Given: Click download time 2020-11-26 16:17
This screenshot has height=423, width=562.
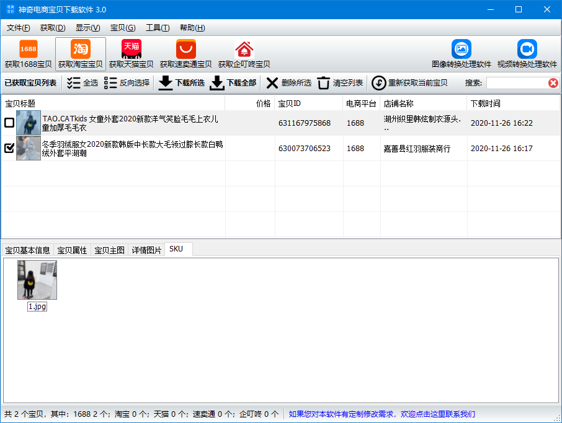Looking at the screenshot, I should [x=501, y=149].
